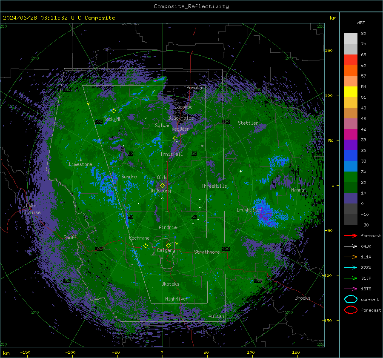Click the cyan 'current' ellipse legend icon
Viewport: 383px width, 358px height.
pyautogui.click(x=351, y=299)
